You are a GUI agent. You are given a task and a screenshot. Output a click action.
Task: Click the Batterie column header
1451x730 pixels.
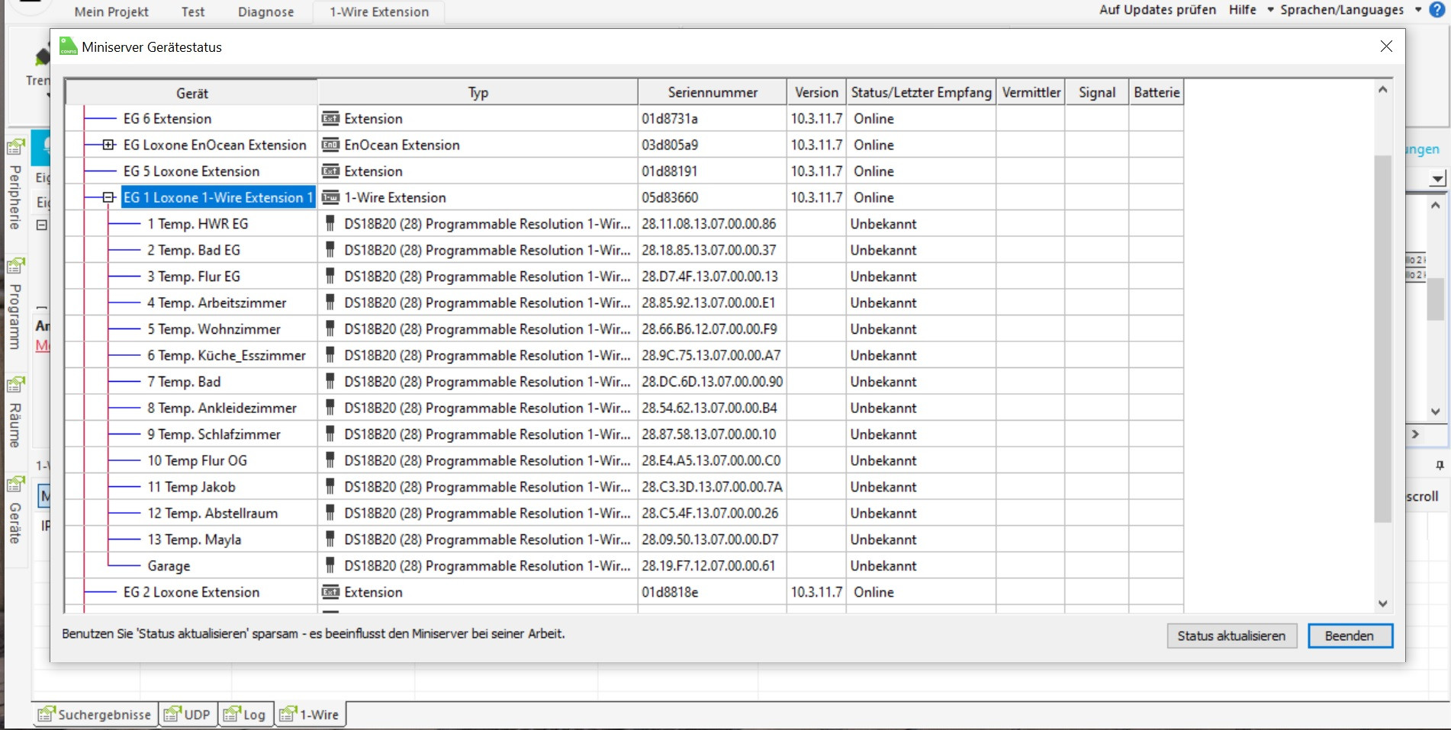[x=1157, y=93]
